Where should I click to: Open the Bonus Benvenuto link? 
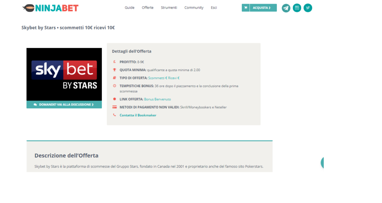click(157, 99)
